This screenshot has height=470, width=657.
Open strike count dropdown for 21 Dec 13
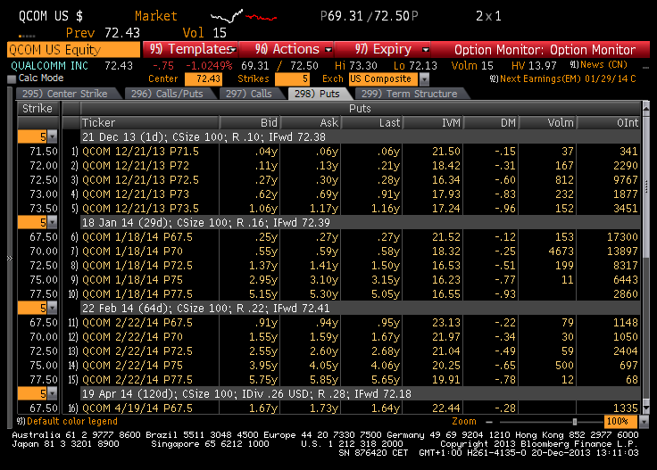coord(52,136)
